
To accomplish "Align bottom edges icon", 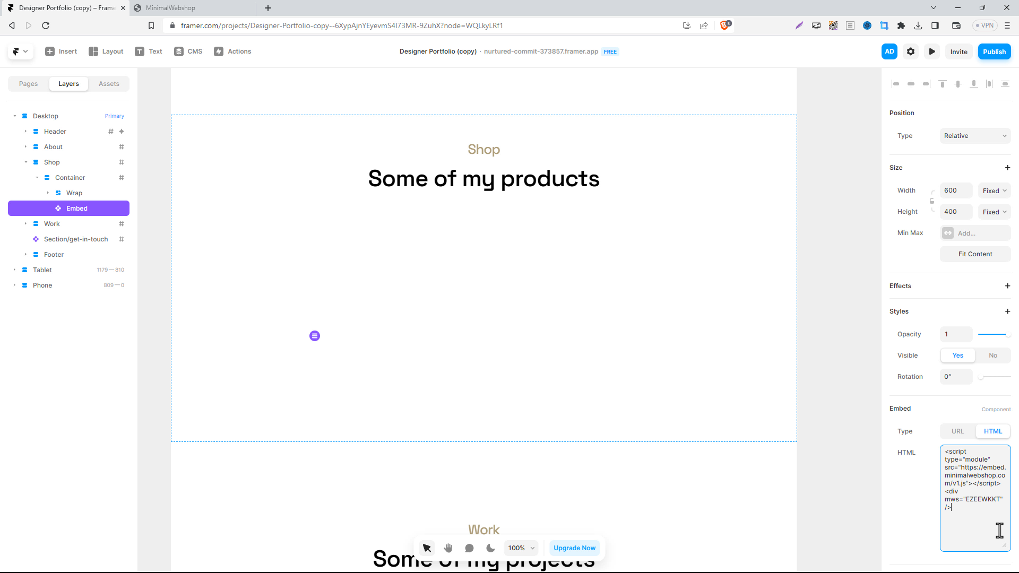I will (973, 84).
